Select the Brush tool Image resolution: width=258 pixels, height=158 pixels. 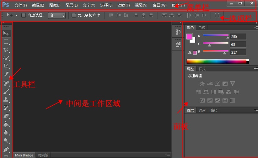tap(6, 92)
